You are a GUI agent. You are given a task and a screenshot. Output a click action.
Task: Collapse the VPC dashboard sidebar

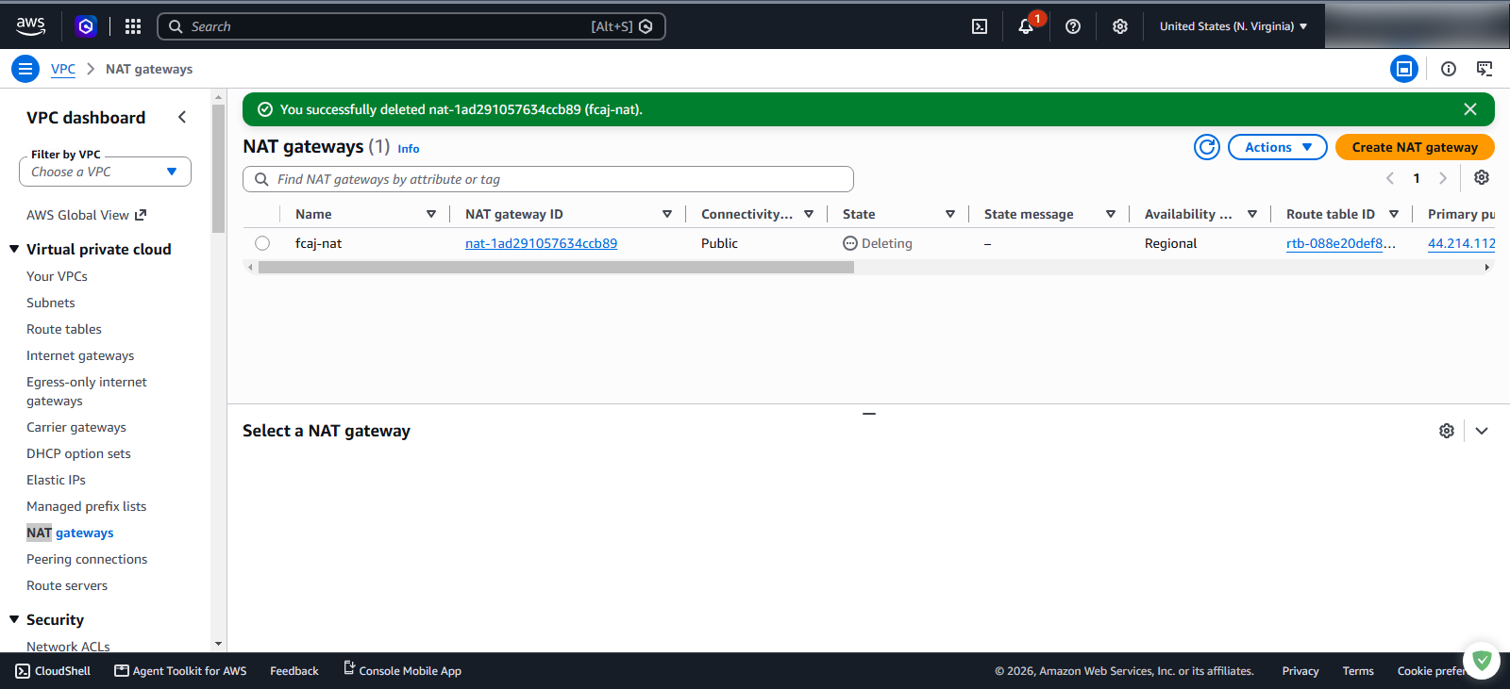point(182,117)
